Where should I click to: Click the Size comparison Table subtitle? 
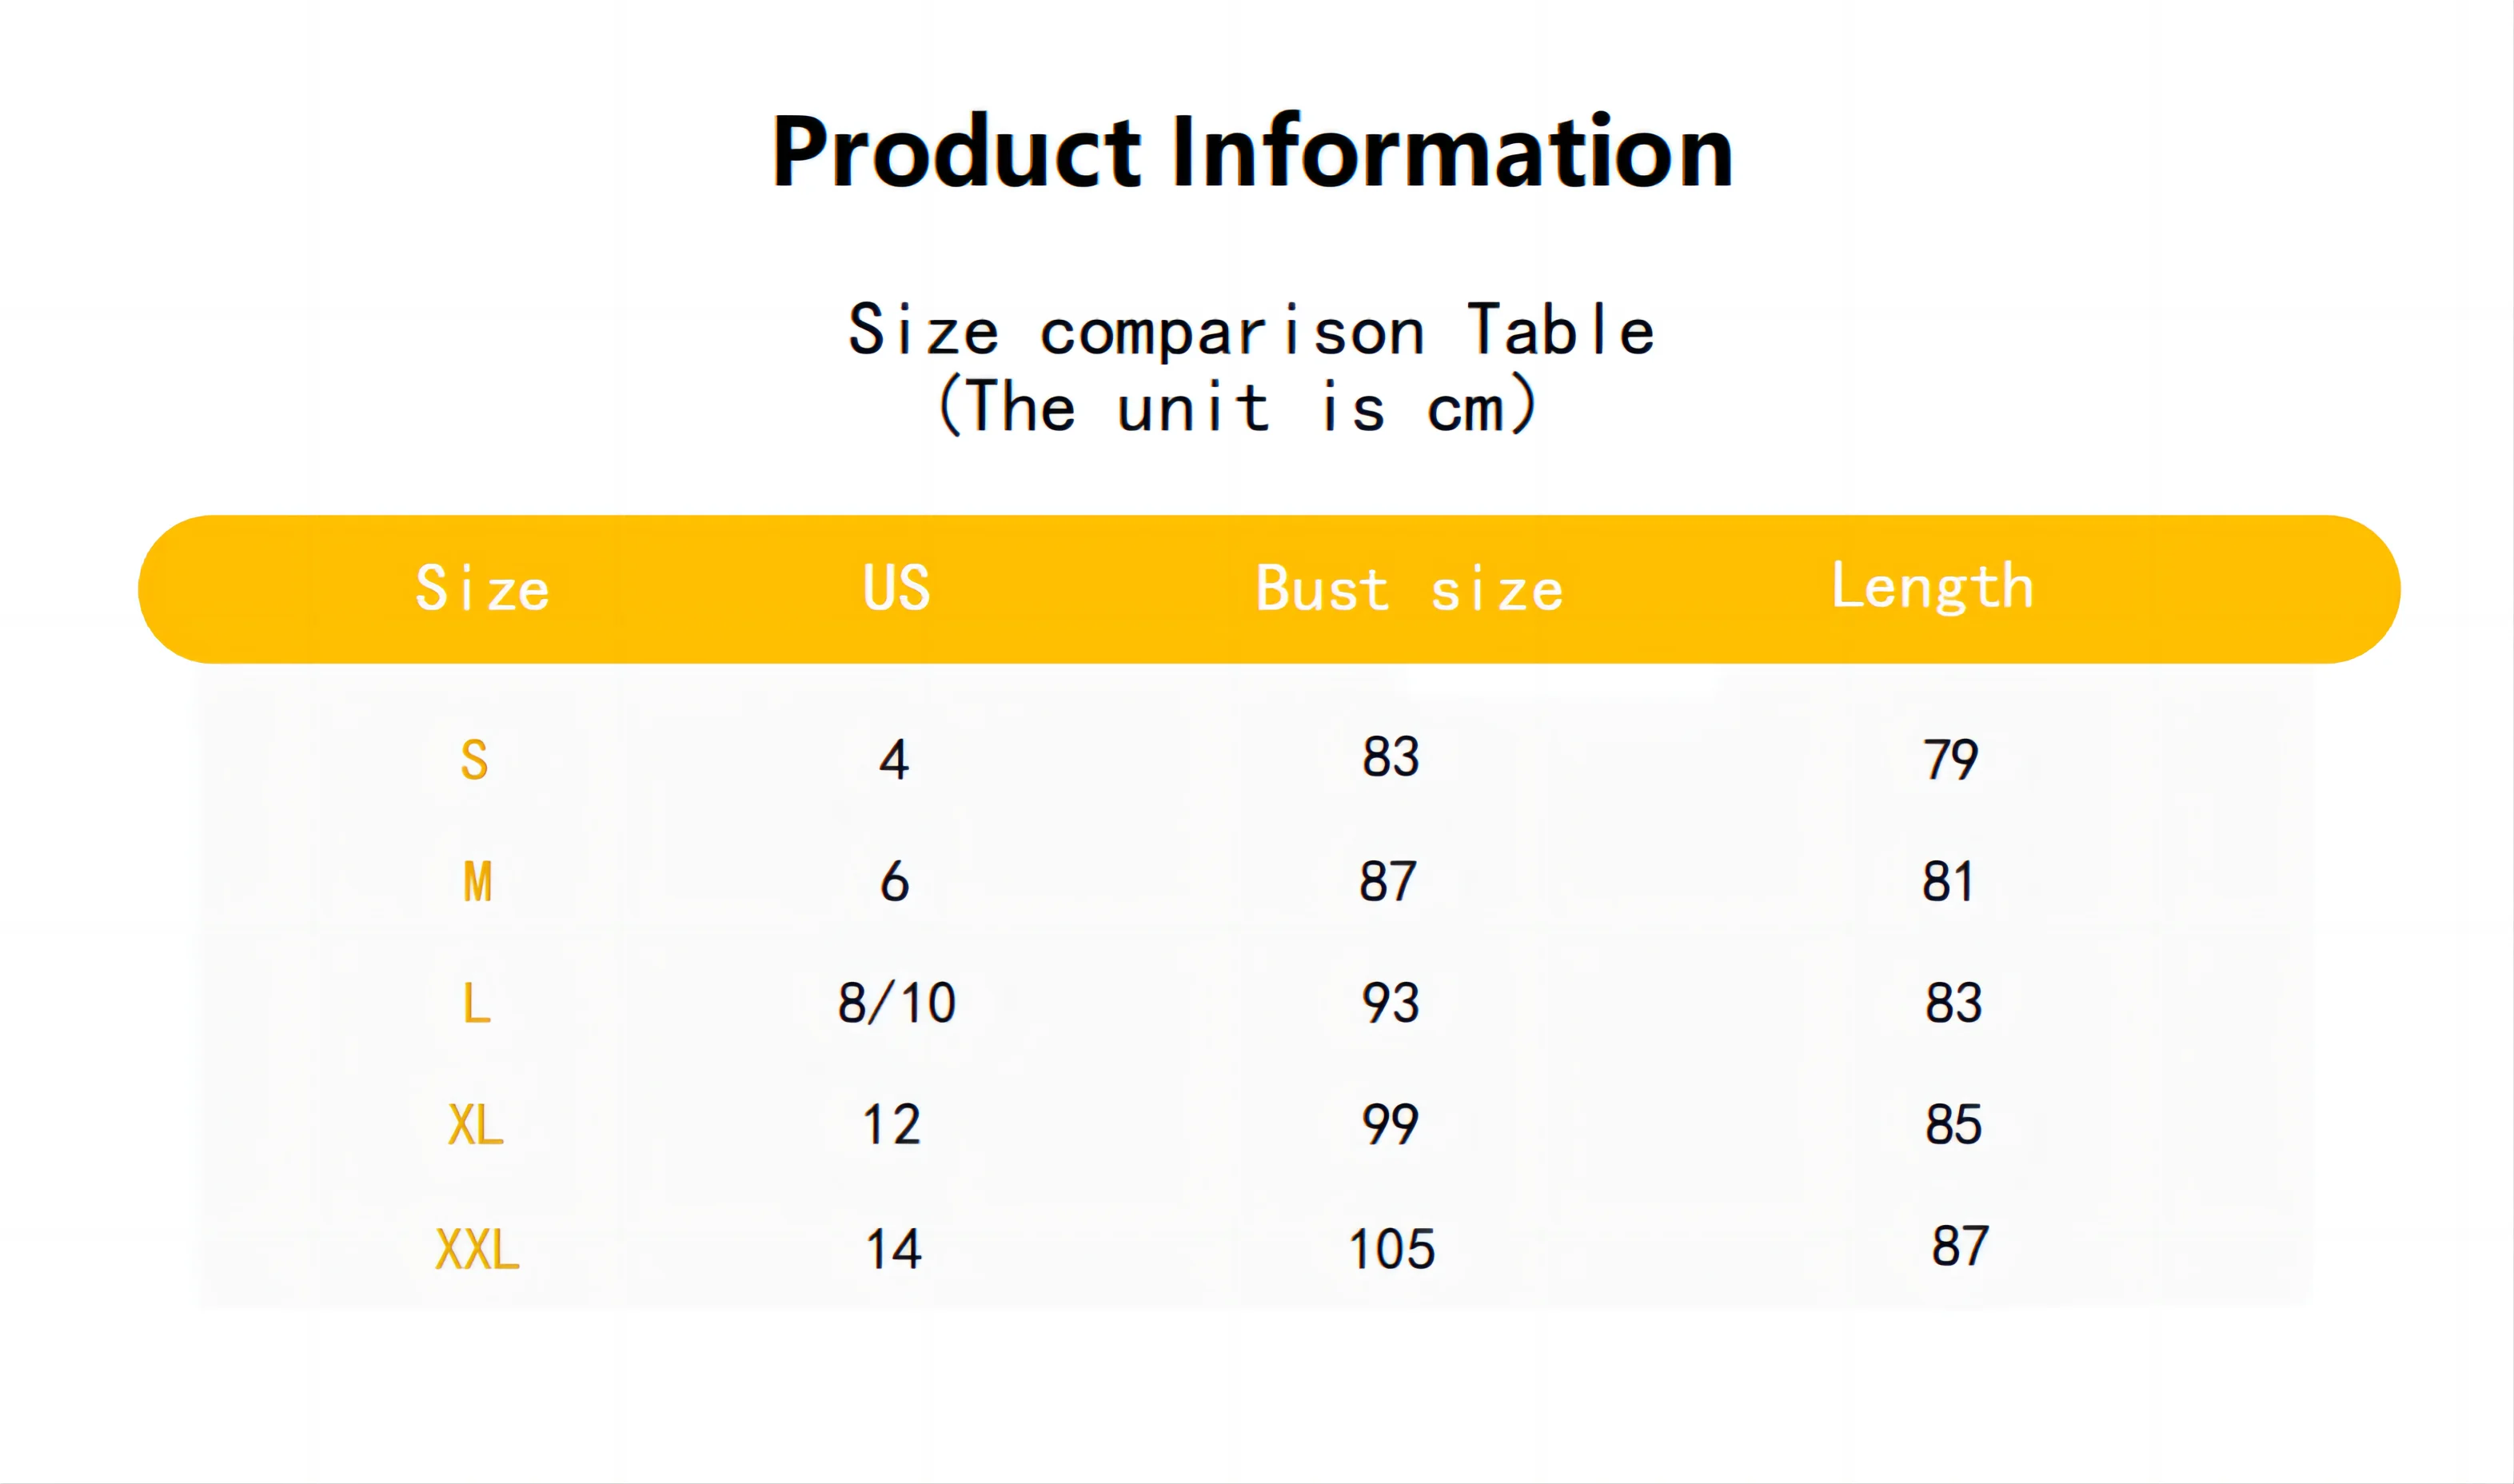click(1252, 330)
